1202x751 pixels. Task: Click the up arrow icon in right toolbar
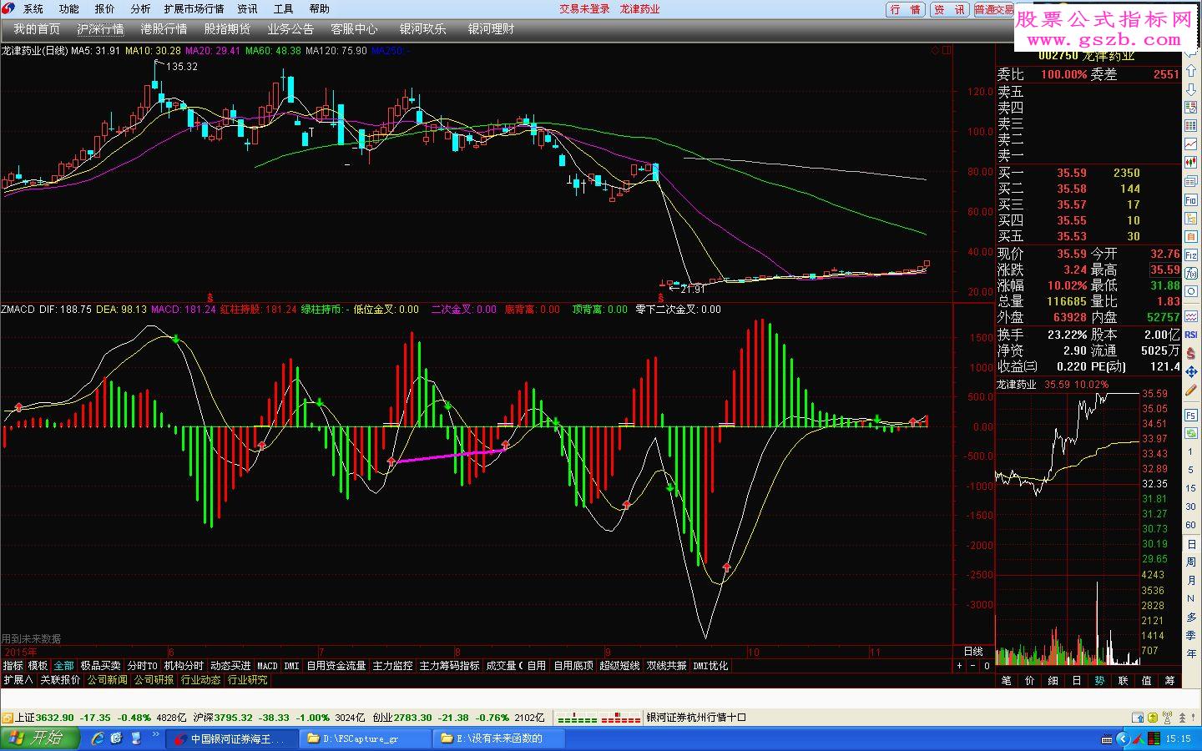1191,70
